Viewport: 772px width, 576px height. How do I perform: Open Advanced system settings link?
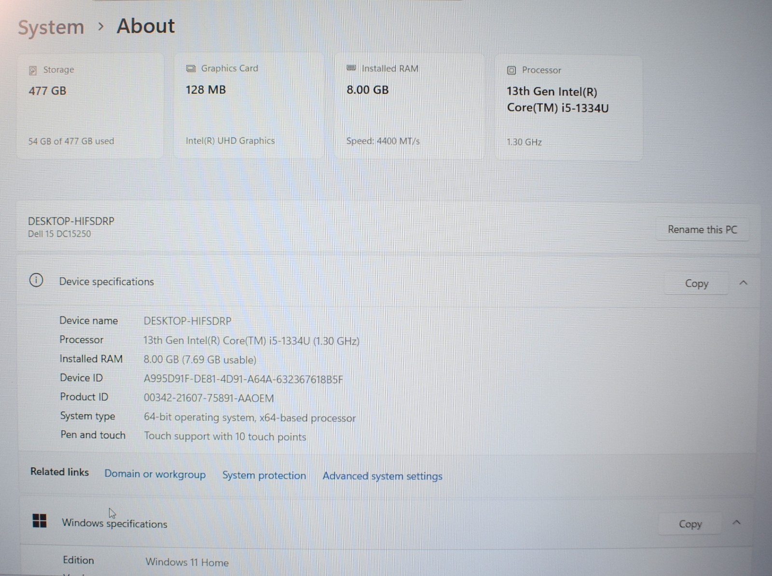(382, 476)
